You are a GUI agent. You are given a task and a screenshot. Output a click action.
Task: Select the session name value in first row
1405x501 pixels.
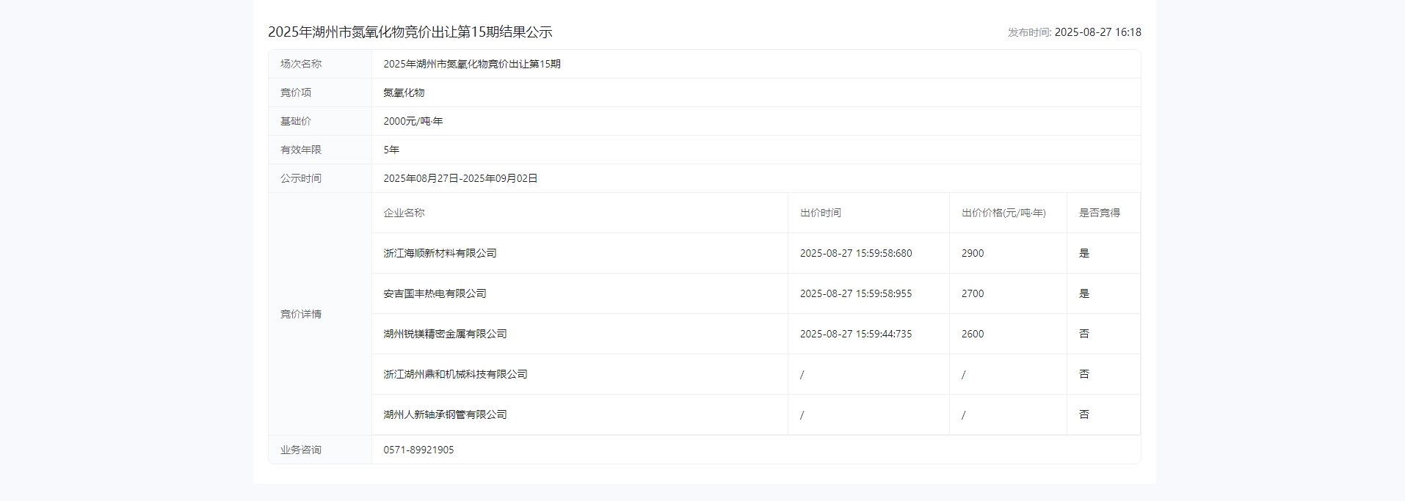(x=471, y=64)
